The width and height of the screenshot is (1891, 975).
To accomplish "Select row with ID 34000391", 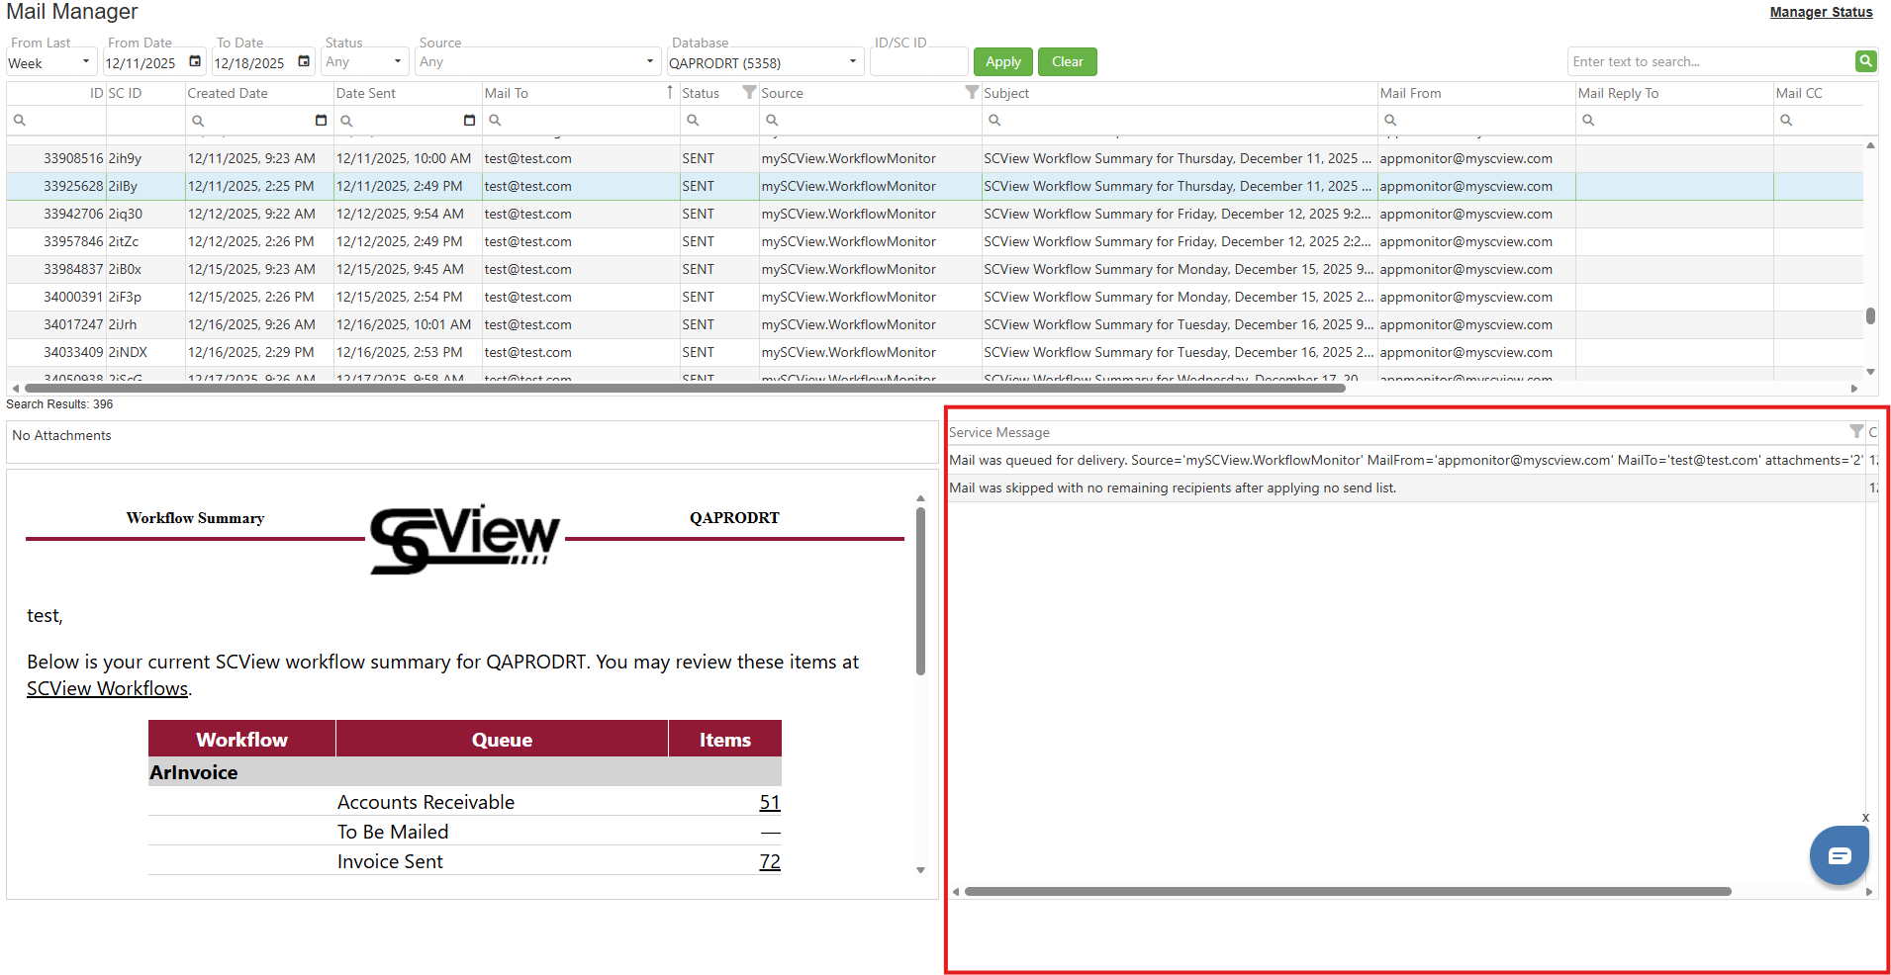I will pos(935,297).
